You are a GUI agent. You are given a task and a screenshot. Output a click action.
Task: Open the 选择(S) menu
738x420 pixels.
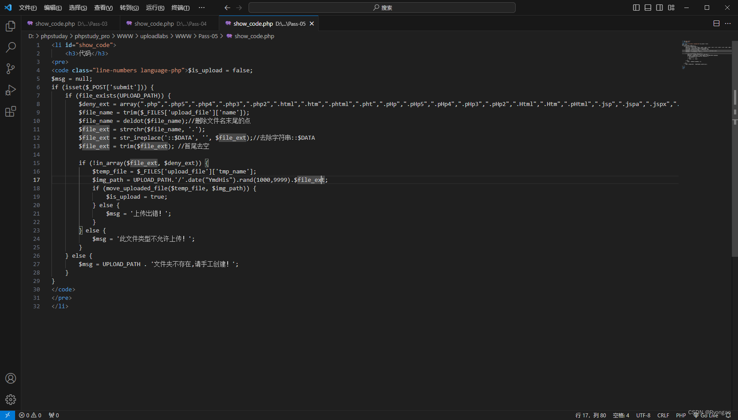pyautogui.click(x=78, y=8)
